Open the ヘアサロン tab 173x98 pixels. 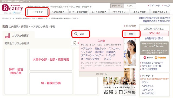37,12
